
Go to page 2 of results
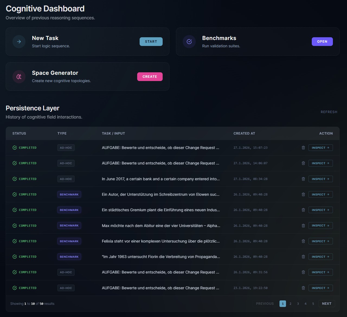tap(290, 304)
